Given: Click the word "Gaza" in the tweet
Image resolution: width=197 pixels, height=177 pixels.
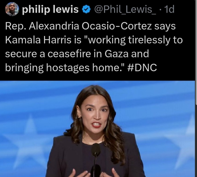Looking at the screenshot, I should (x=116, y=54).
